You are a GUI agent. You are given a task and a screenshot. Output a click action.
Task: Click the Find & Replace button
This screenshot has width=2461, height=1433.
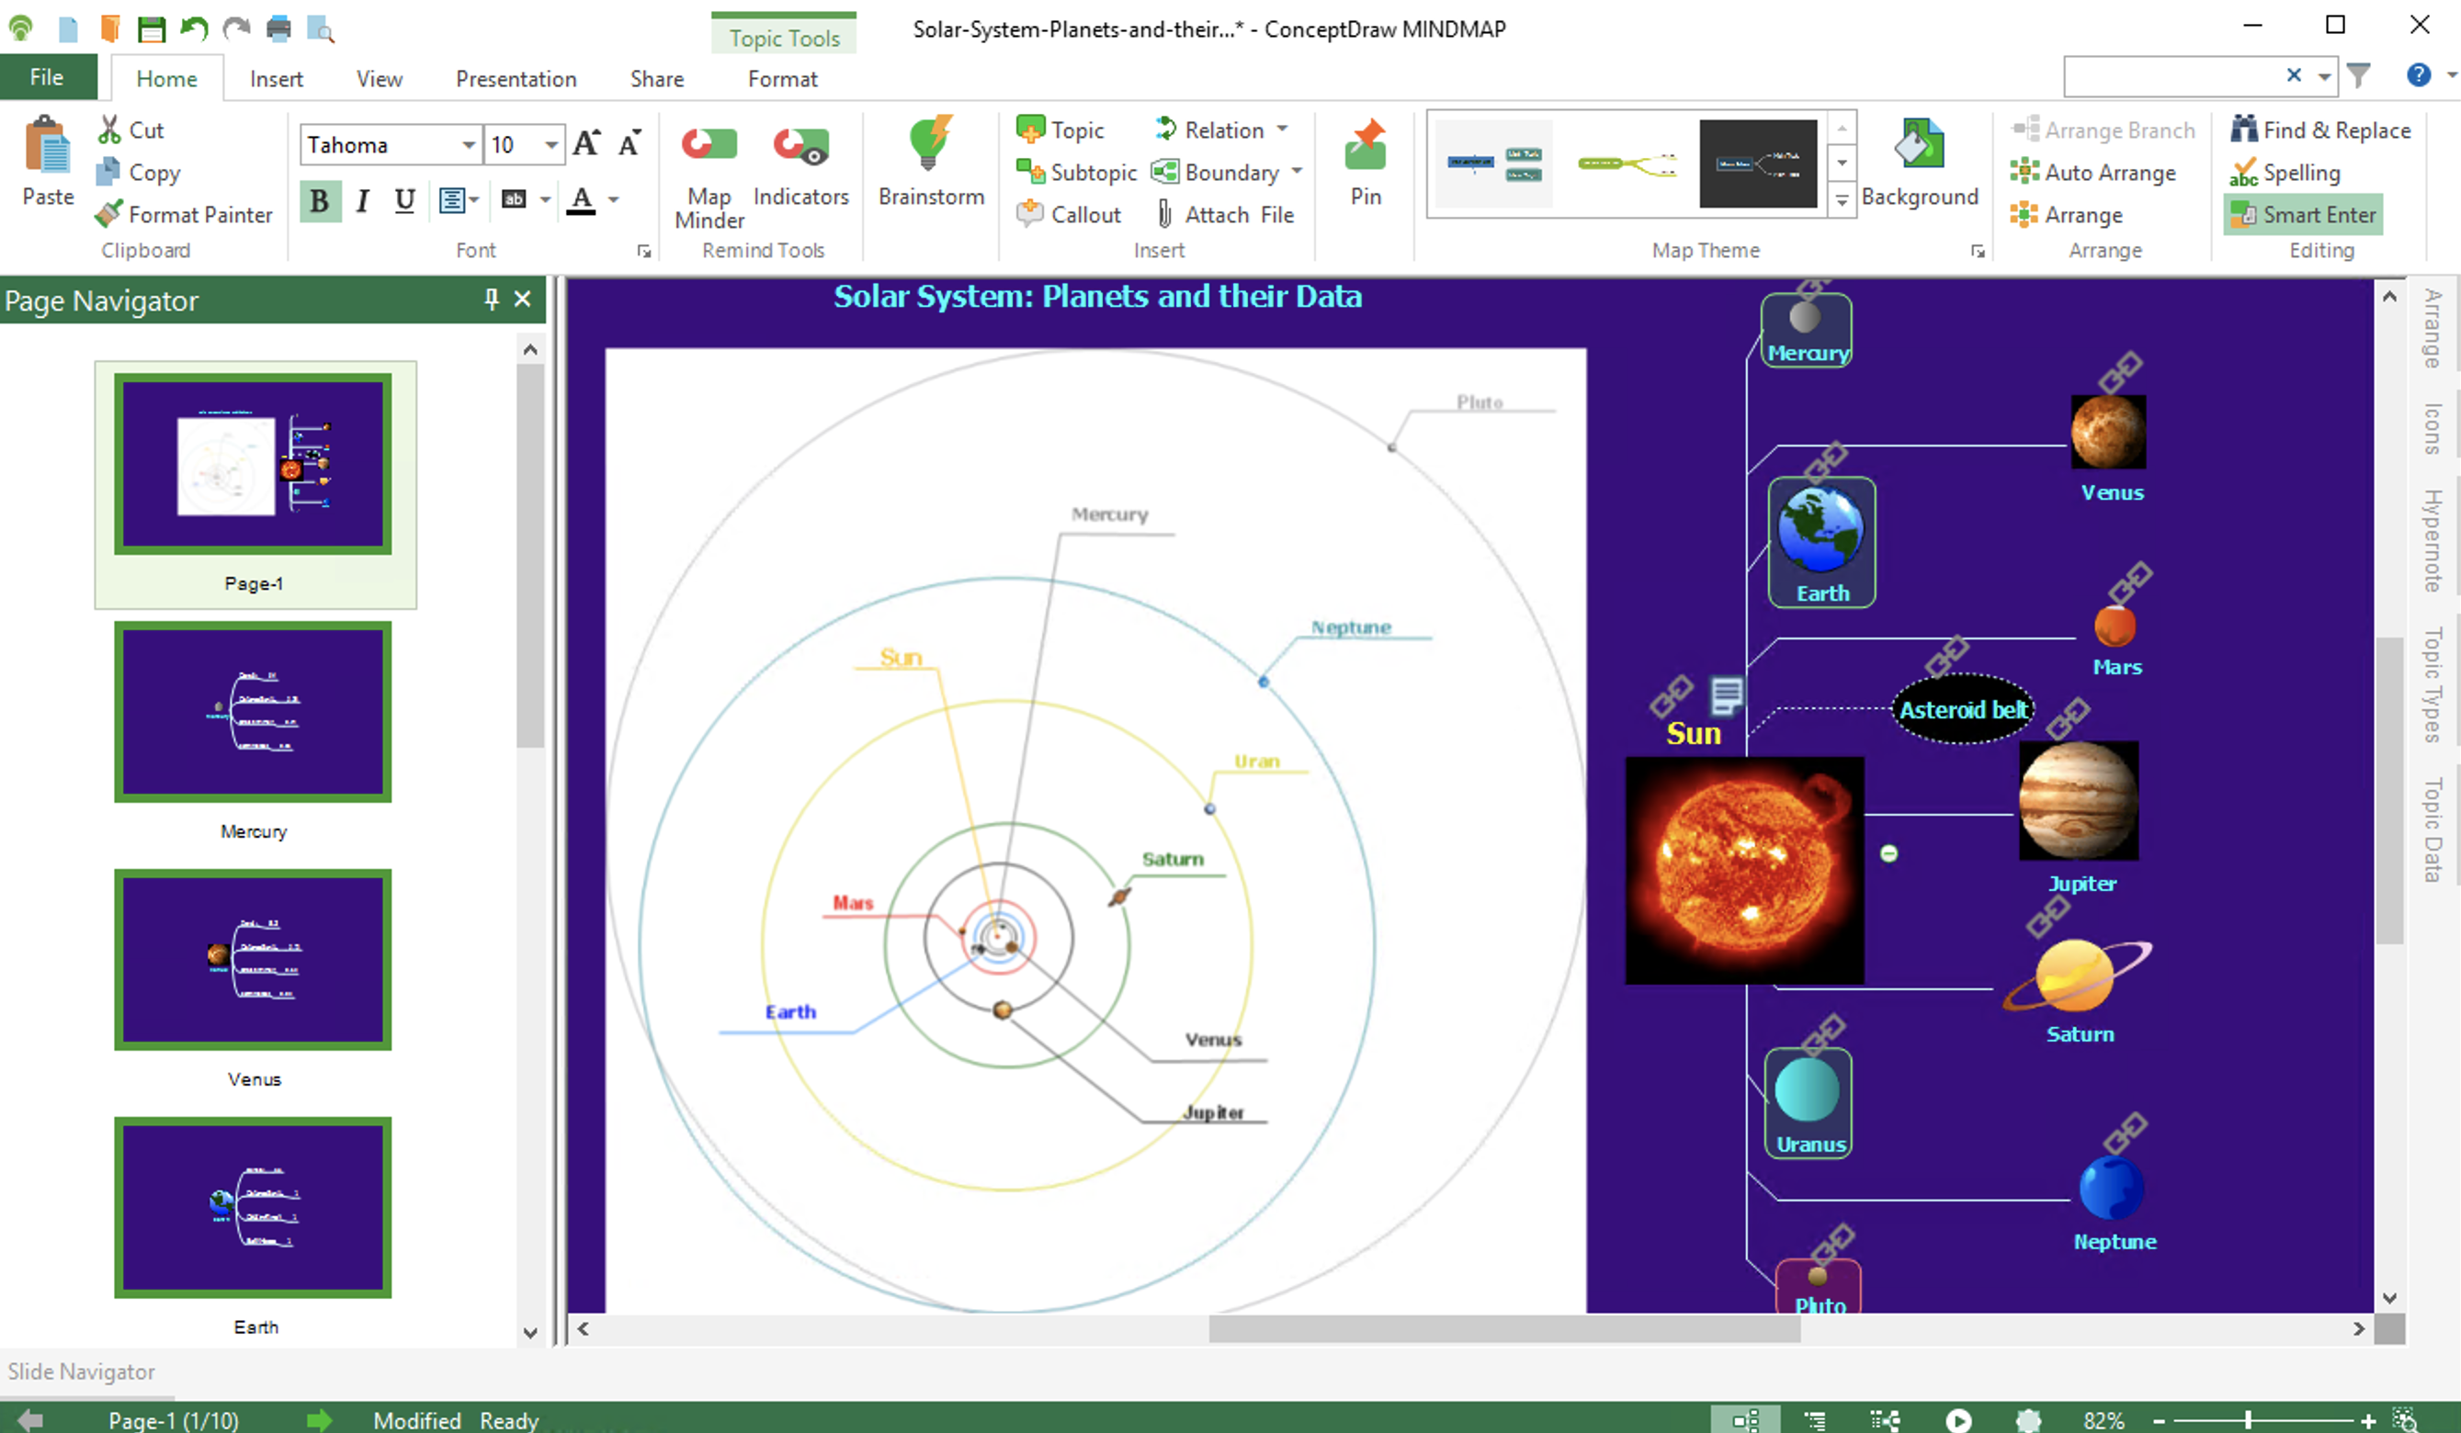2323,130
